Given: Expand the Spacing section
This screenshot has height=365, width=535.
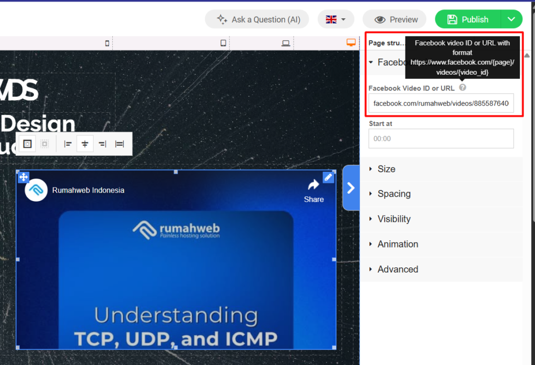Looking at the screenshot, I should click(393, 194).
